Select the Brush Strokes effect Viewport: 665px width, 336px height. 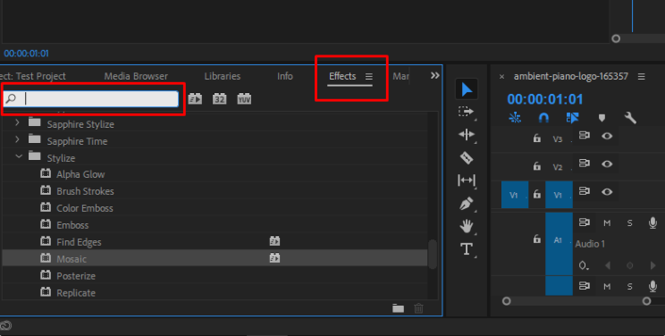tap(85, 191)
